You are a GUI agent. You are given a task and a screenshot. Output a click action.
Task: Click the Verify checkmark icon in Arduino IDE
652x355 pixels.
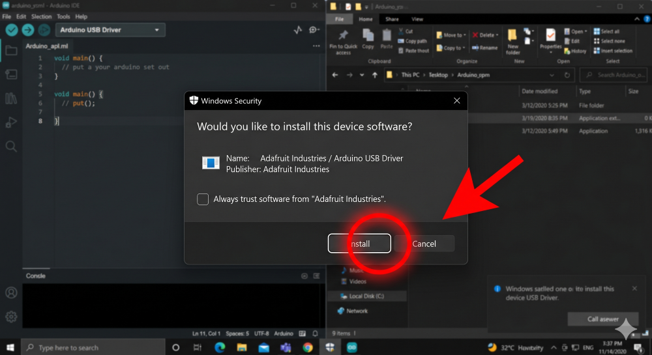point(12,30)
